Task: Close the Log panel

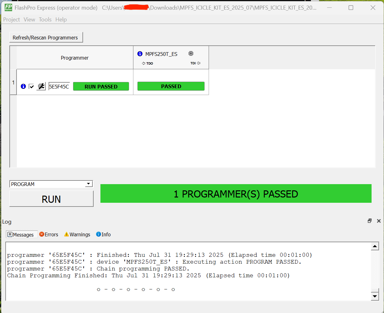Action: click(x=379, y=221)
